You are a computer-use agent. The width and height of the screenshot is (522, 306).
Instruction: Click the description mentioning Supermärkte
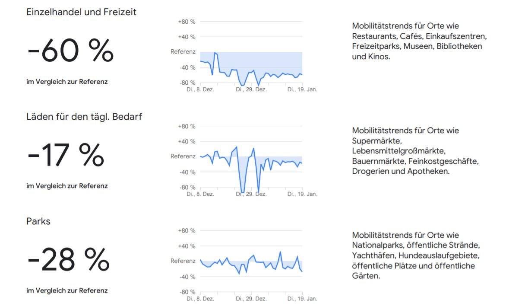(415, 151)
